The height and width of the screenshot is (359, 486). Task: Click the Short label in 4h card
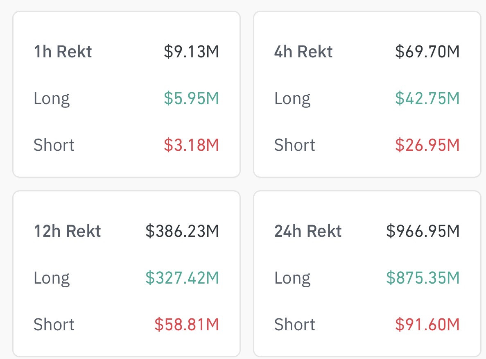295,145
